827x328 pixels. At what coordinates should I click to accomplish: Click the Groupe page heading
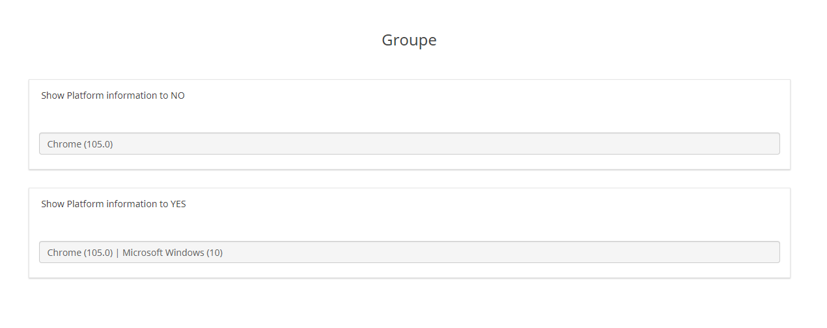click(x=409, y=40)
